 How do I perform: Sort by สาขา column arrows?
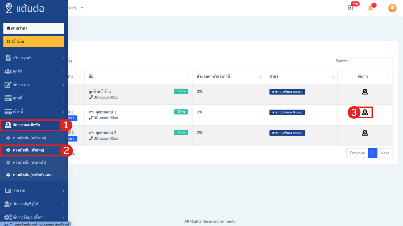pyautogui.click(x=333, y=77)
